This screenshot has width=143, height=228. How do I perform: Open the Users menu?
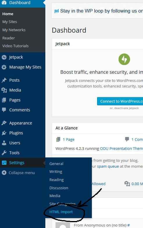pos(15,143)
